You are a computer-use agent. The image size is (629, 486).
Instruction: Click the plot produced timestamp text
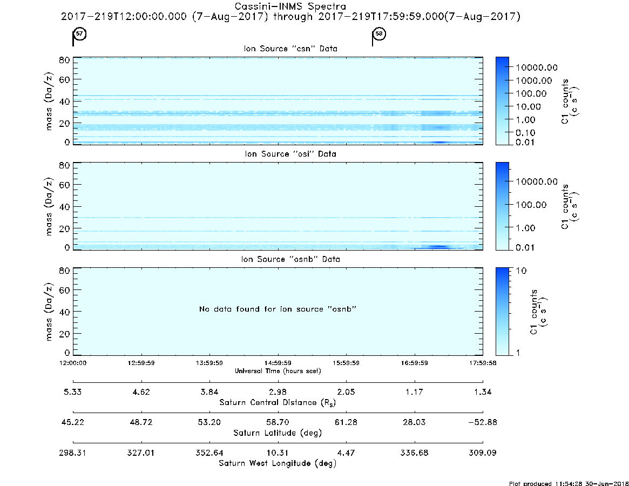(569, 483)
